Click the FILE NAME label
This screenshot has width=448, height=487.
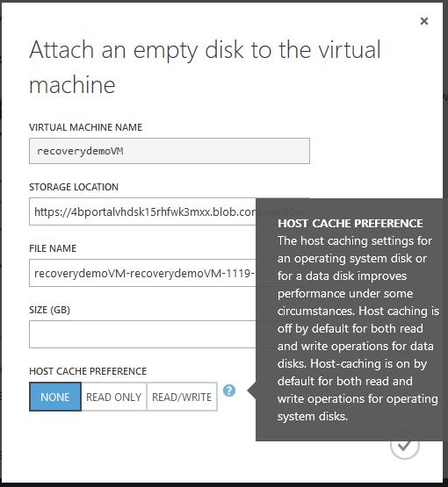[x=53, y=248]
